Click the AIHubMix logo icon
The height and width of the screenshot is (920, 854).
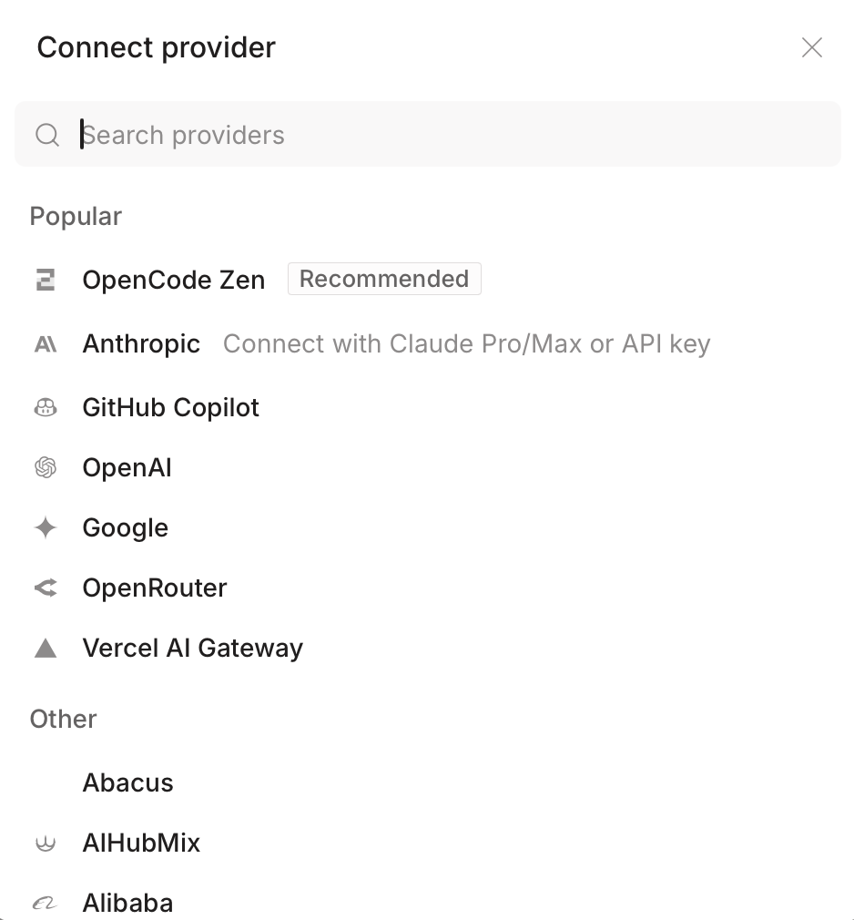(46, 843)
